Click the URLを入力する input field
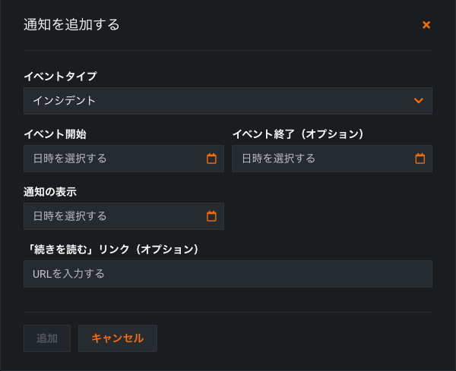The height and width of the screenshot is (371, 456). (x=227, y=274)
